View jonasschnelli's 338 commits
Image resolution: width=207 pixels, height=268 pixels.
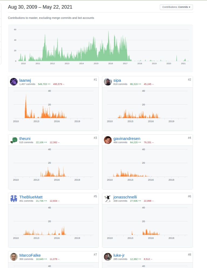120,201
